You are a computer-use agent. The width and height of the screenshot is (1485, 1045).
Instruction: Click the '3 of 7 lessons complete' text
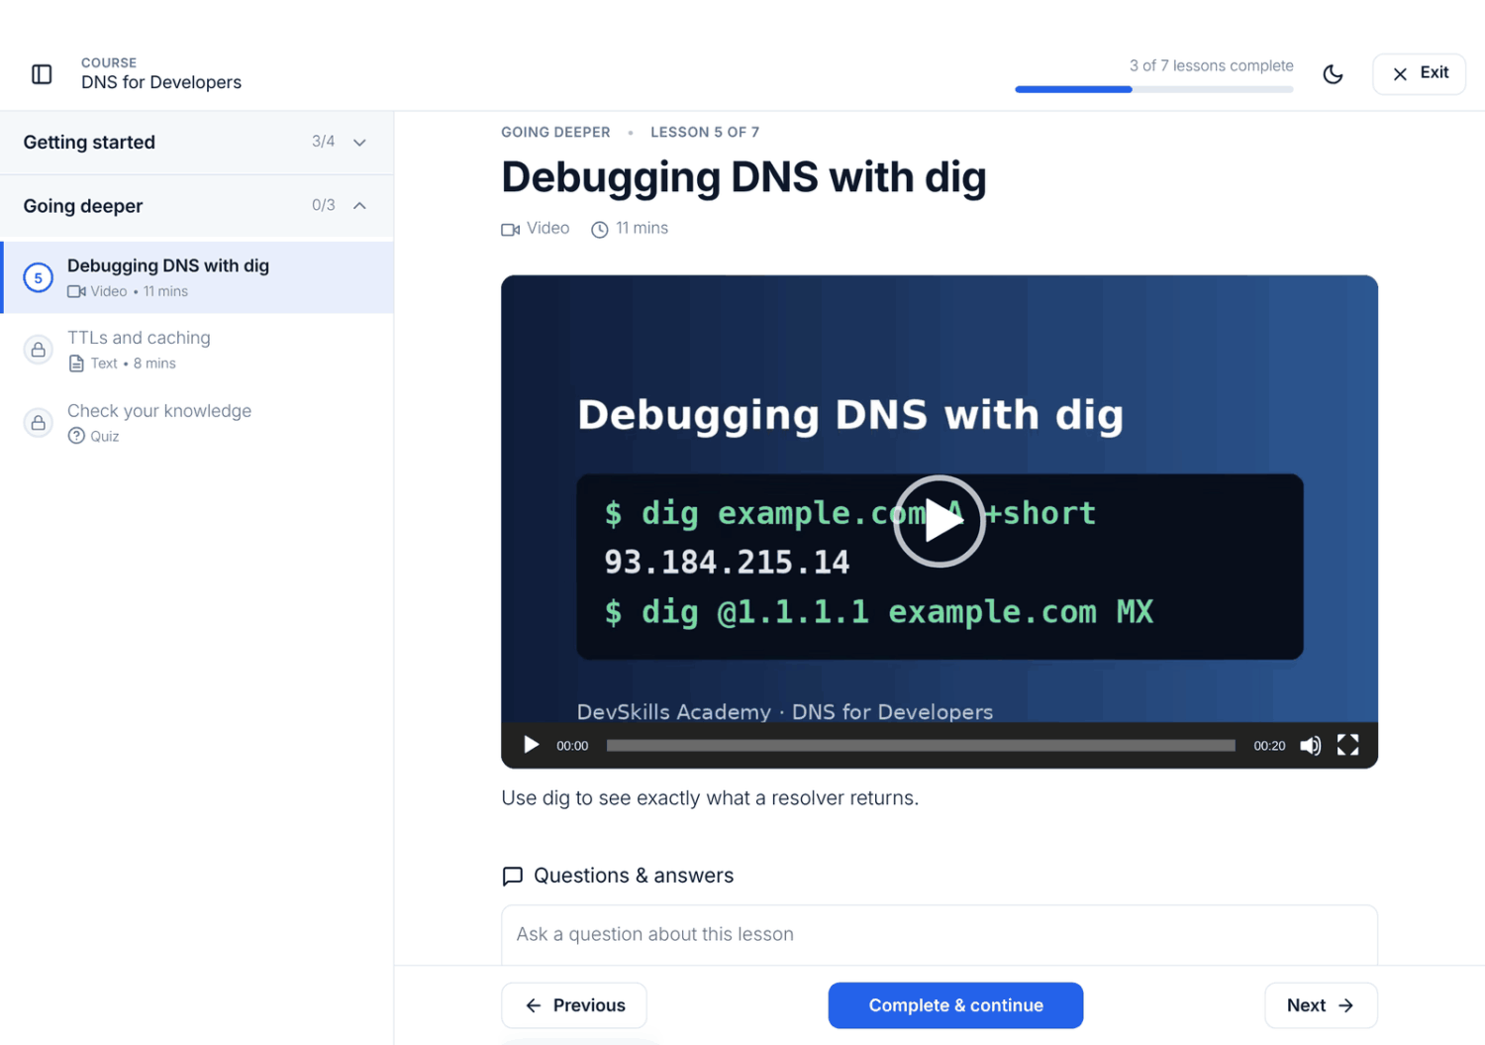[x=1211, y=65]
